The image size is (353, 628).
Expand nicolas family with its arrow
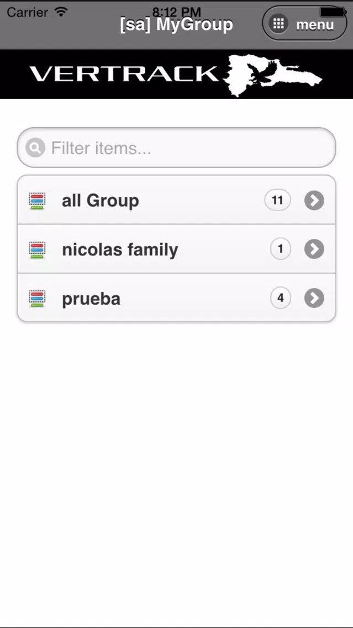(x=314, y=249)
